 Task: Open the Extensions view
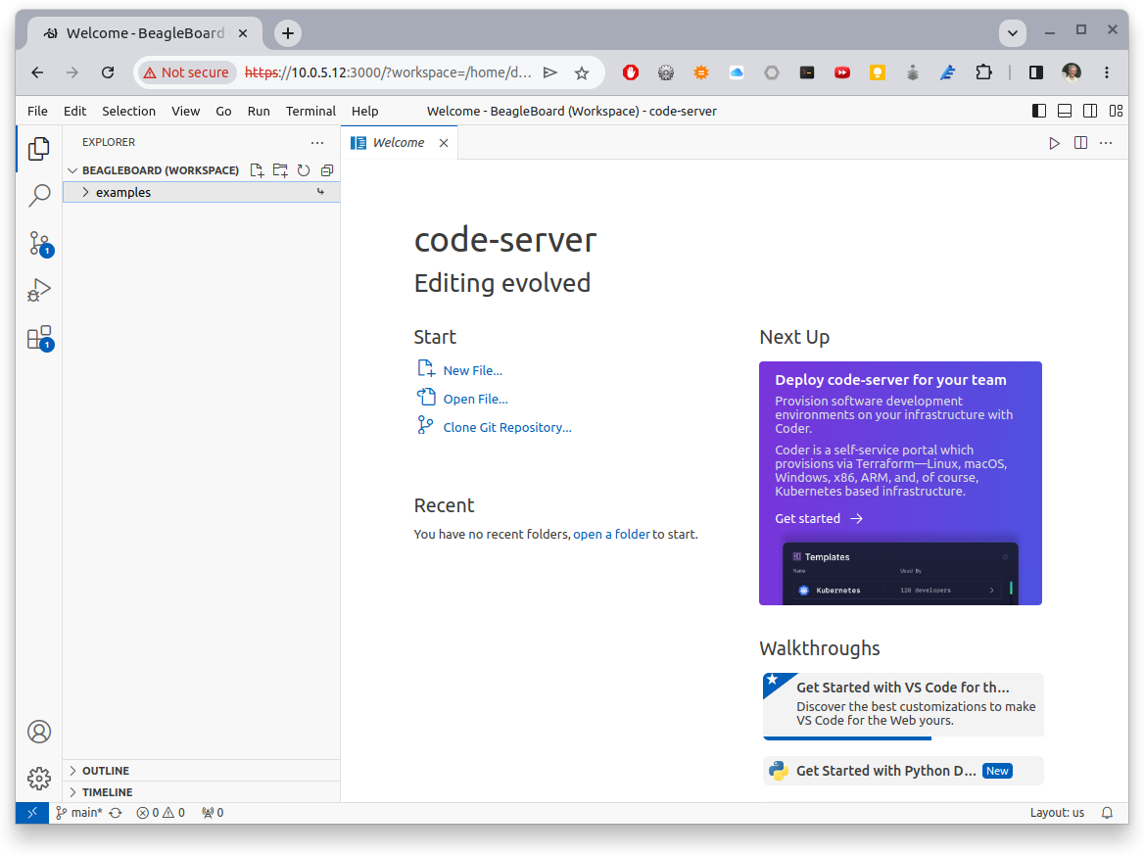(39, 339)
